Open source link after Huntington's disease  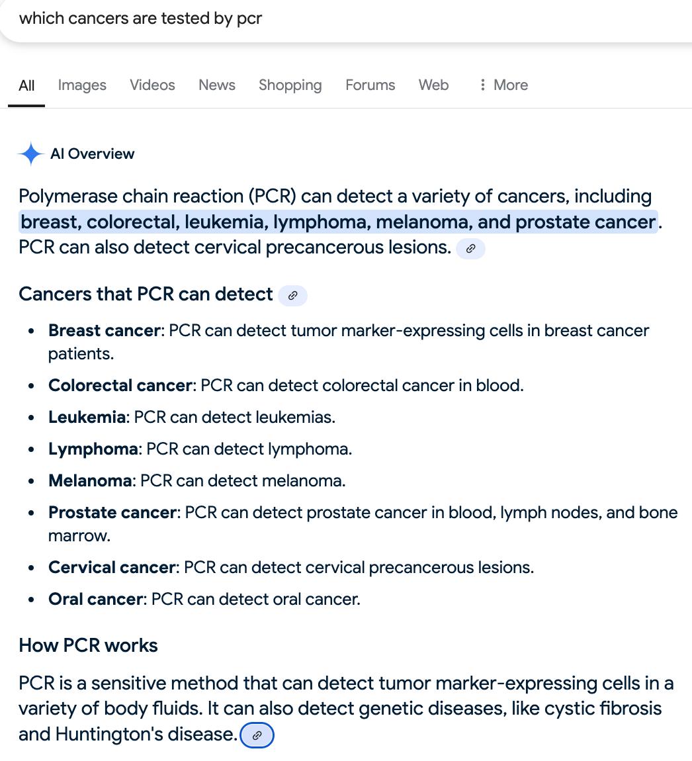tap(257, 735)
